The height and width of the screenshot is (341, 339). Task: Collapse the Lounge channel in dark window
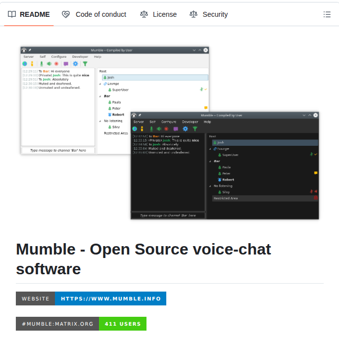(x=210, y=149)
